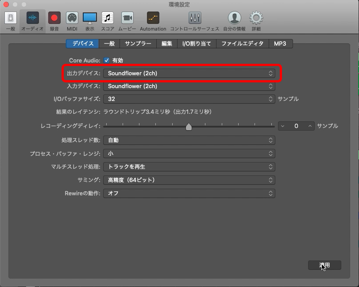The image size is (359, 287).
Task: Click the recording delay value 0 field
Action: (x=296, y=126)
